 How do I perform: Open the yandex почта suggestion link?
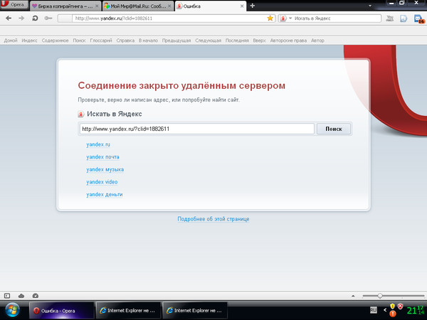(x=102, y=157)
